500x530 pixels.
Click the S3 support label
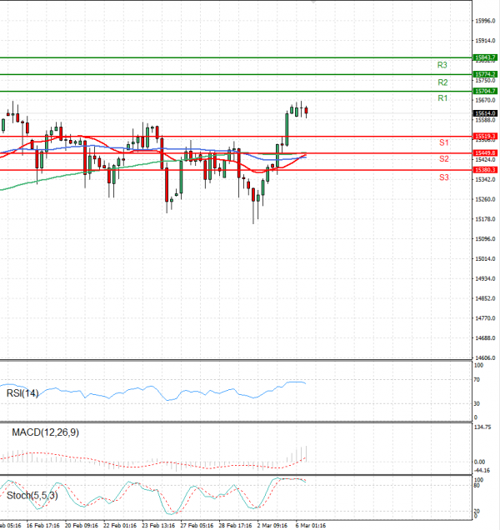click(444, 177)
